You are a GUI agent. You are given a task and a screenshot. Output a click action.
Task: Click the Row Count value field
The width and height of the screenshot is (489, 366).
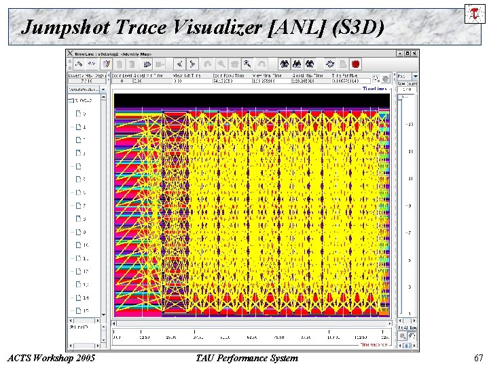407,89
